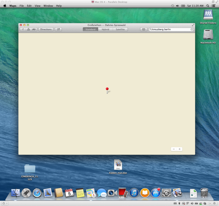Screen dimensions: 219x206
Task: Enter full screen with Maps window arrows
Action: pos(193,25)
